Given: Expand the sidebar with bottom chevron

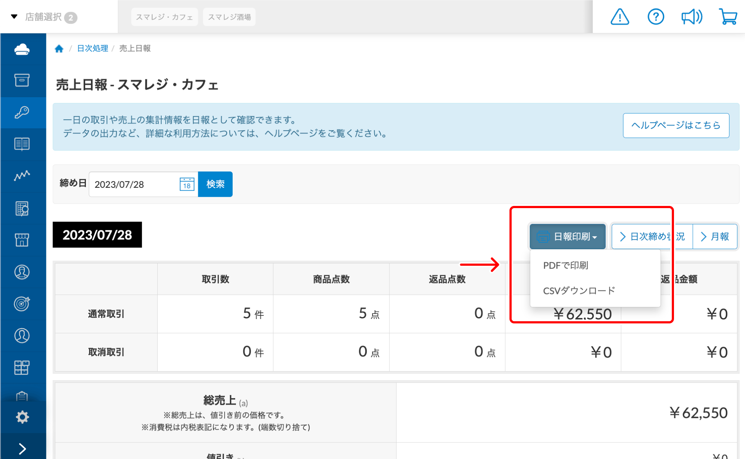Looking at the screenshot, I should pos(22,449).
